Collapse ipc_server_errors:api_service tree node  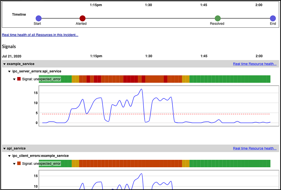(x=9, y=72)
